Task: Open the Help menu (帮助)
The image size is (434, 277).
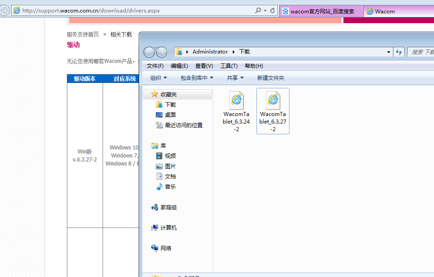Action: click(254, 66)
